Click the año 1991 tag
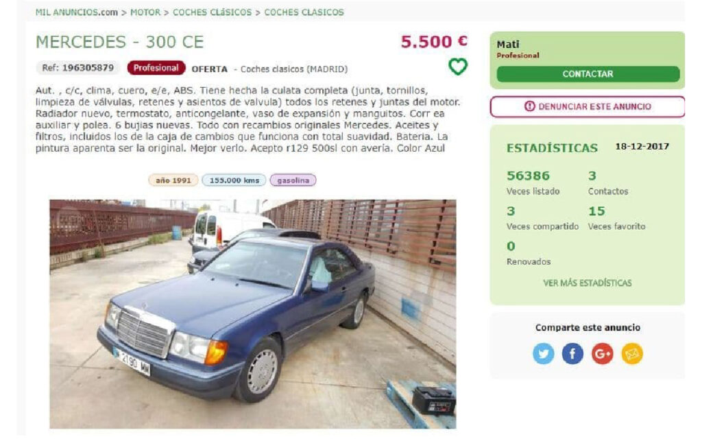The height and width of the screenshot is (439, 702). coord(173,180)
